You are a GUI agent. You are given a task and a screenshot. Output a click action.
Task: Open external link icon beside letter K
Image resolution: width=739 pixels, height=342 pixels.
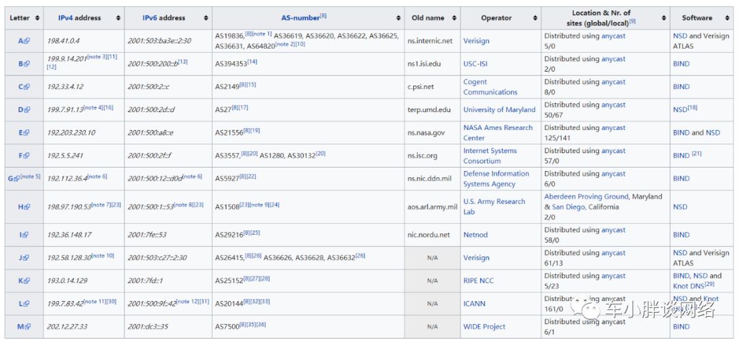click(27, 280)
